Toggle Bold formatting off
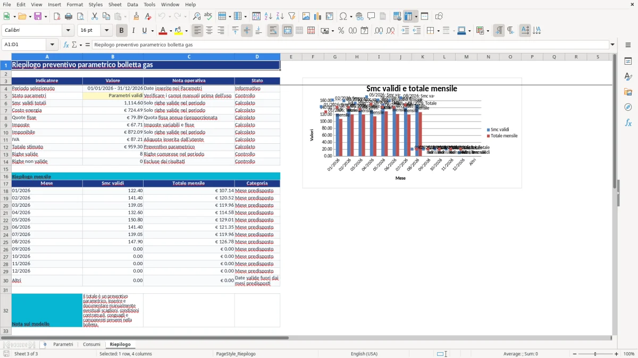The width and height of the screenshot is (638, 358). tap(121, 31)
